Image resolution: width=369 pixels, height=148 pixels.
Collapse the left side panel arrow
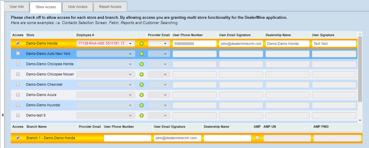(x=2, y=115)
